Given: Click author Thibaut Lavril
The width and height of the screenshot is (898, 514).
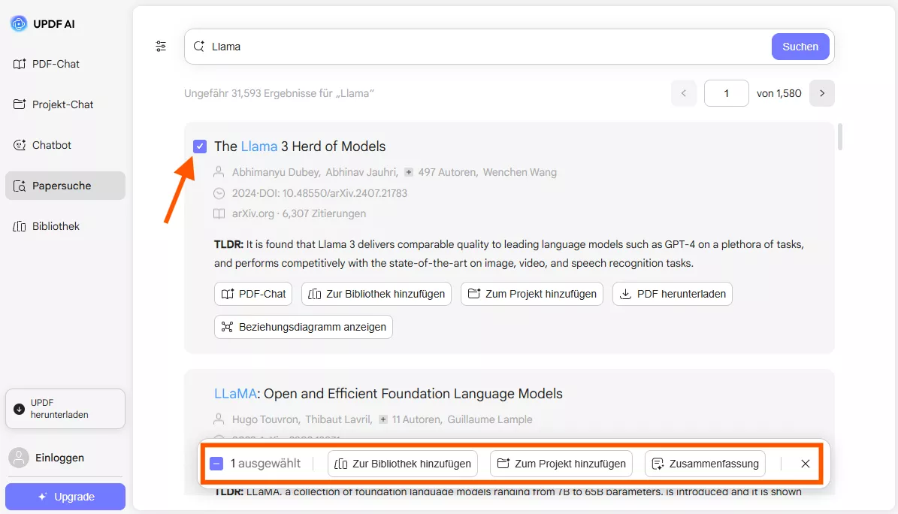Looking at the screenshot, I should pos(338,419).
